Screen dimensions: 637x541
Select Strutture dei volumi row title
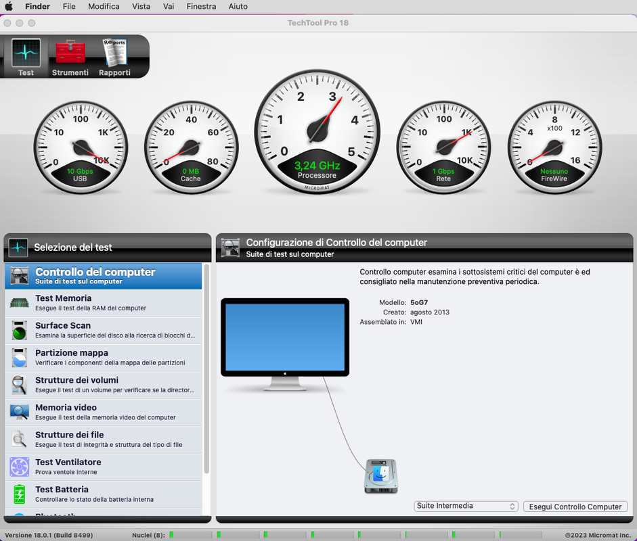[76, 380]
